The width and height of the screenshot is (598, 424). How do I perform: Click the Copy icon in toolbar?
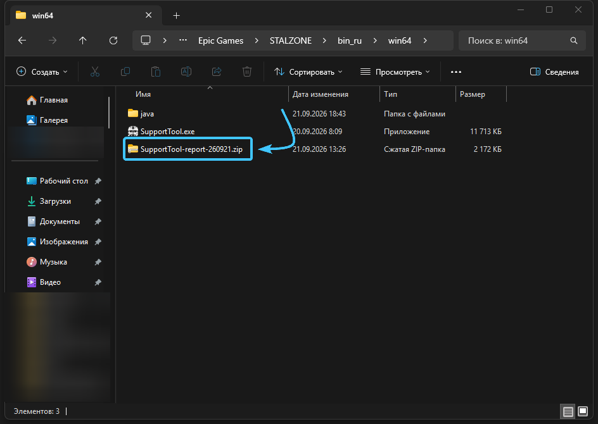pyautogui.click(x=125, y=72)
